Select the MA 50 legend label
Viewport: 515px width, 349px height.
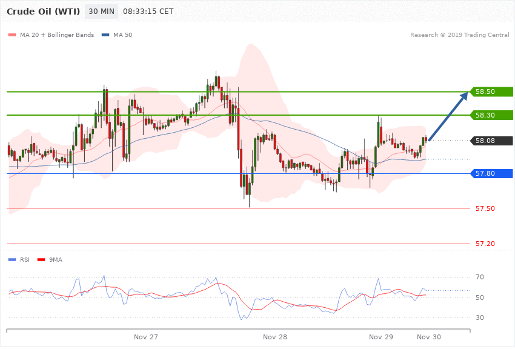tap(122, 35)
